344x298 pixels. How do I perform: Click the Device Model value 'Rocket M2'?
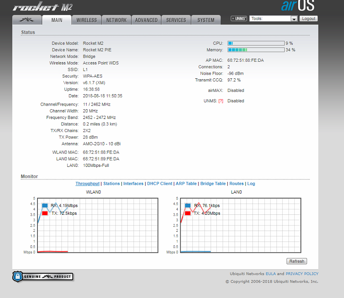93,43
